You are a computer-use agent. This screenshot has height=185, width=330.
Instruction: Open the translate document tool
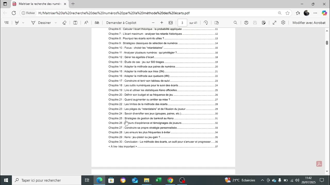click(x=97, y=23)
